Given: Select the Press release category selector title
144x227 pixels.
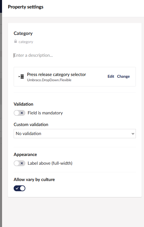Looking at the screenshot, I should coord(56,75).
